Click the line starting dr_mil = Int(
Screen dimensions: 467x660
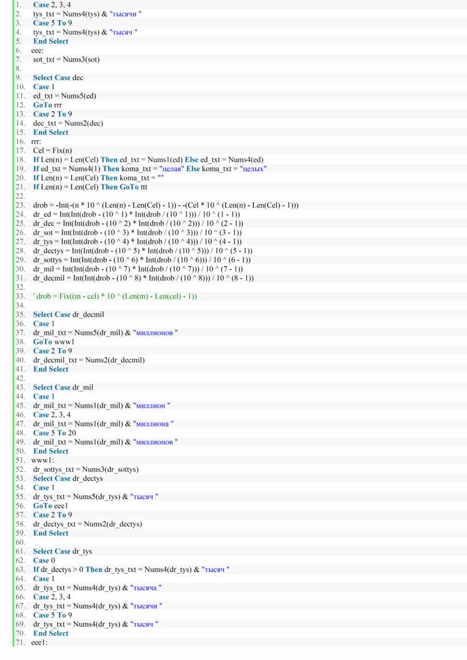tap(138, 269)
